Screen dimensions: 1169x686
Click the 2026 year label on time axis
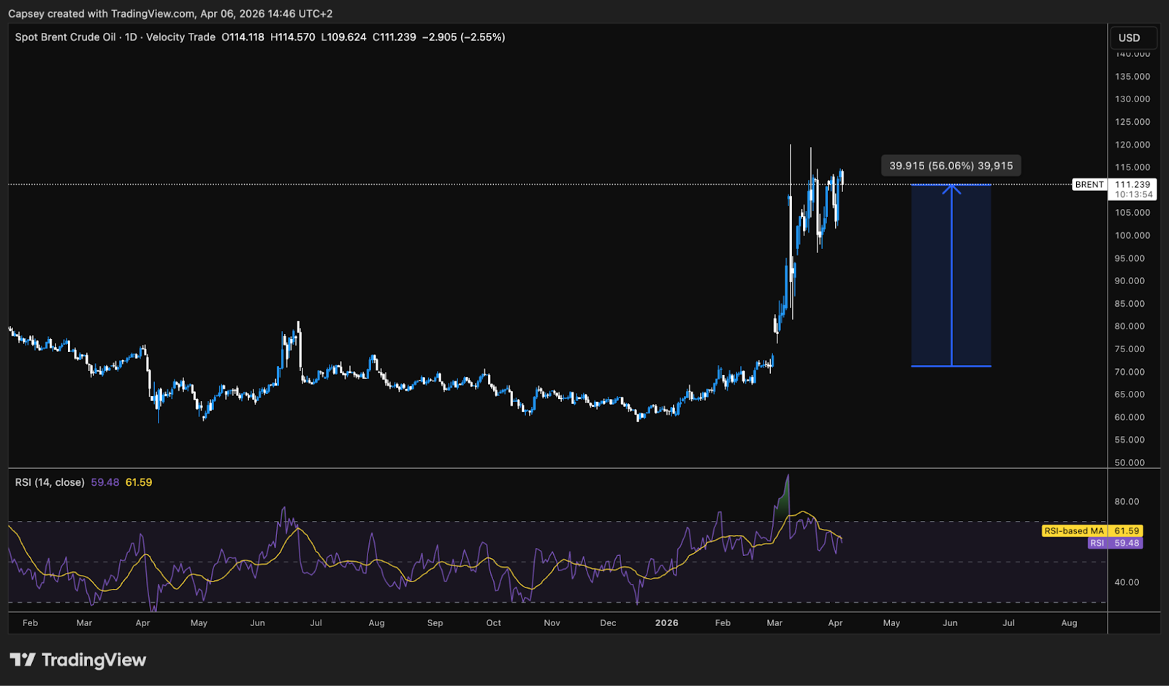pos(666,623)
